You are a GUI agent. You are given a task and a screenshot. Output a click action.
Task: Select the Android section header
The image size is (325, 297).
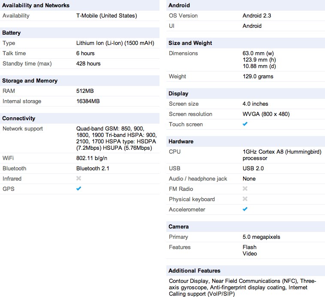179,6
